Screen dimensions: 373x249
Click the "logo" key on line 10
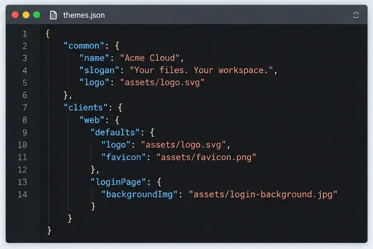(116, 145)
